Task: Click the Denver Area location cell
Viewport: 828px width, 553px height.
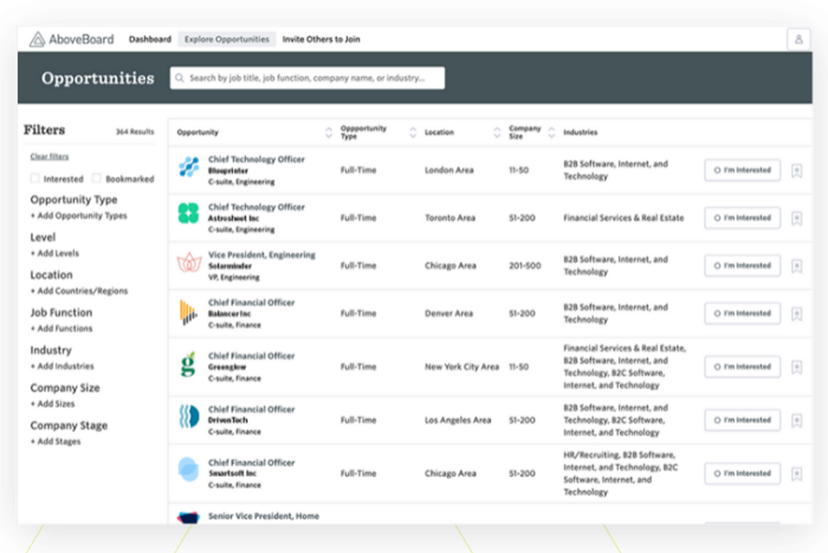Action: 448,313
